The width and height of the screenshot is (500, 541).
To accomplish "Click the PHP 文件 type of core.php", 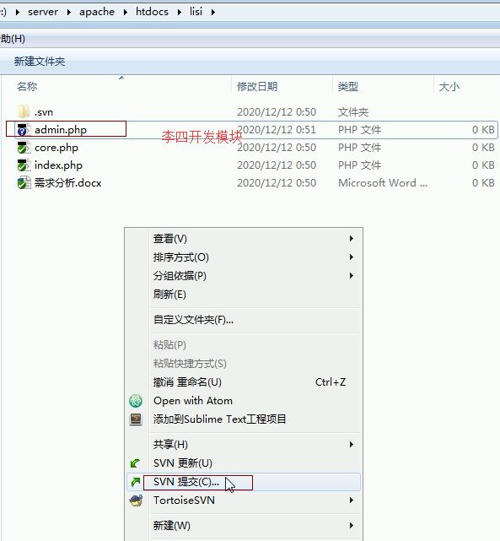I will (359, 148).
